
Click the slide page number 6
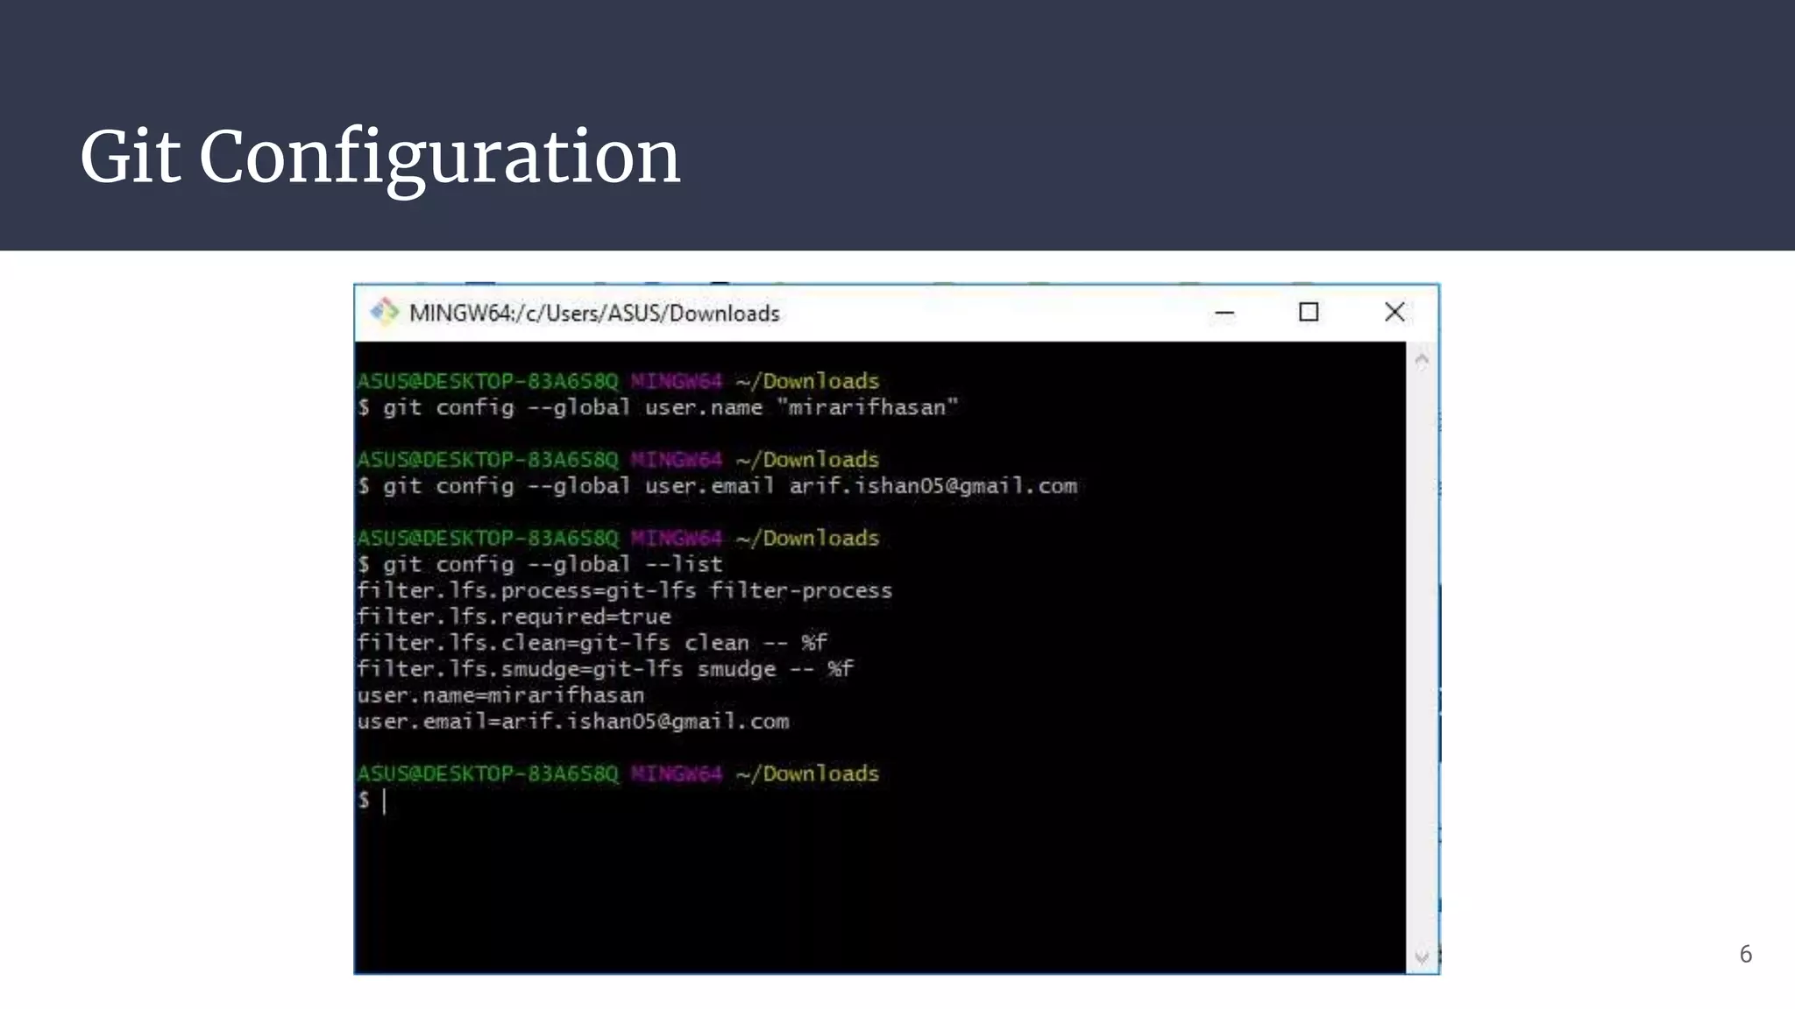(x=1745, y=954)
